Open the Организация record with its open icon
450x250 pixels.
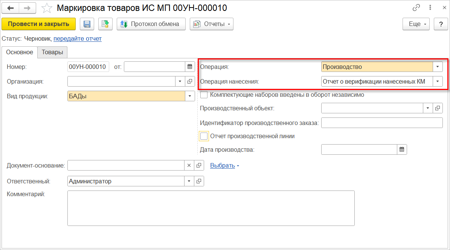189,81
